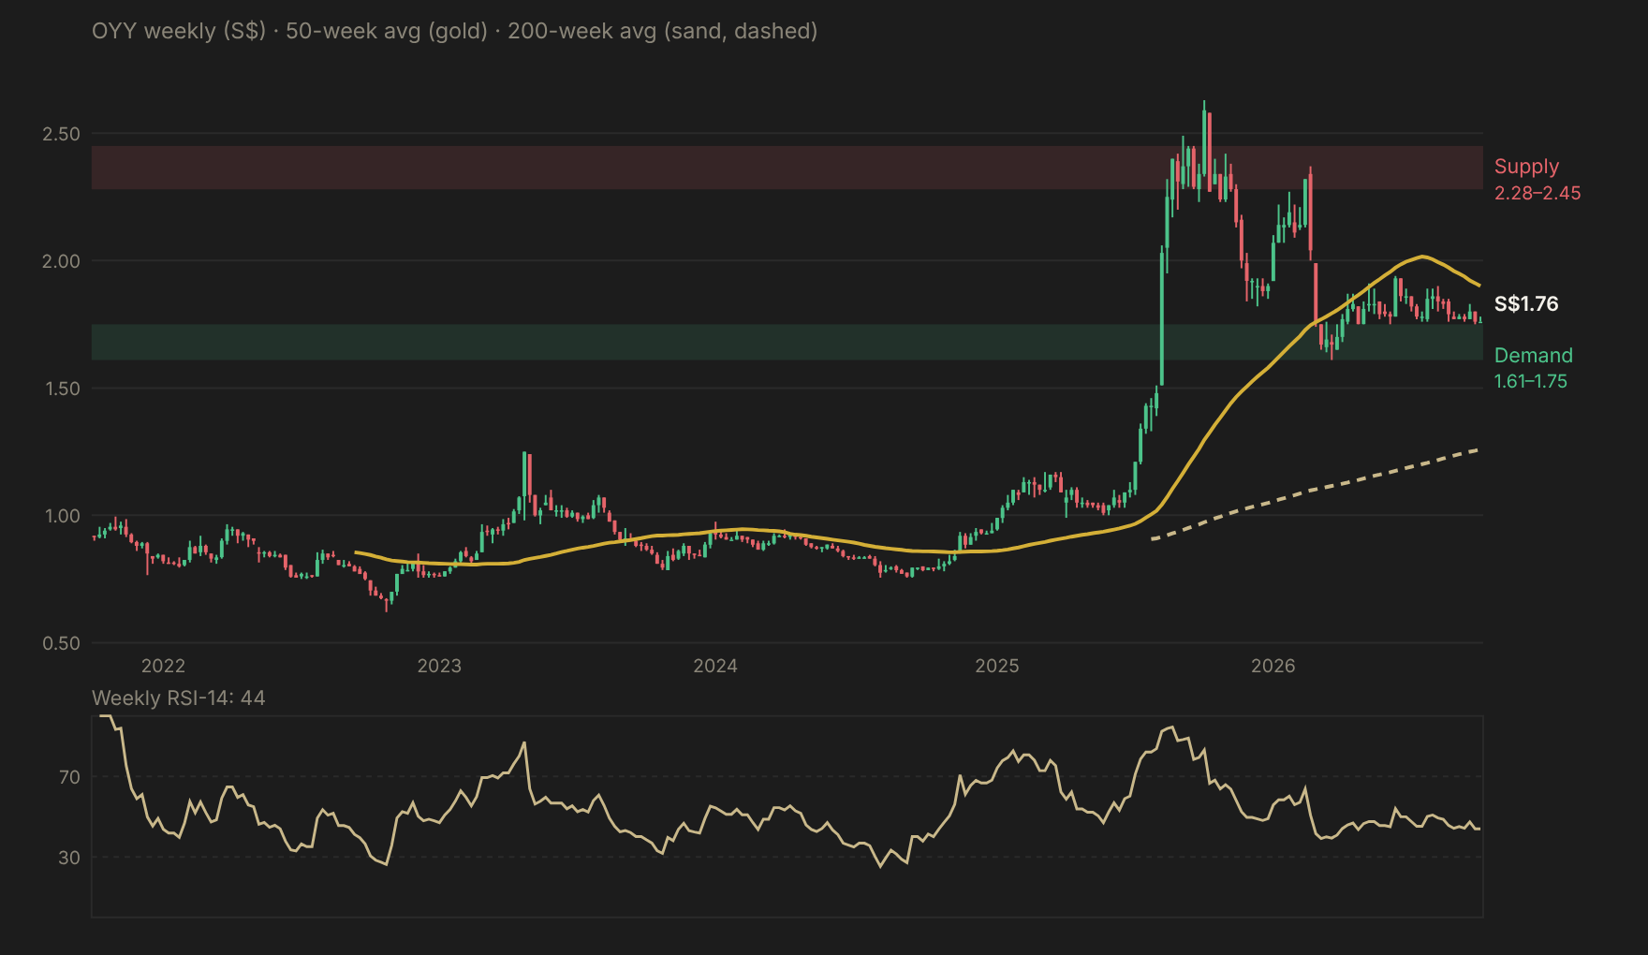Select the RSI 70 level label
The width and height of the screenshot is (1648, 955).
[x=69, y=777]
